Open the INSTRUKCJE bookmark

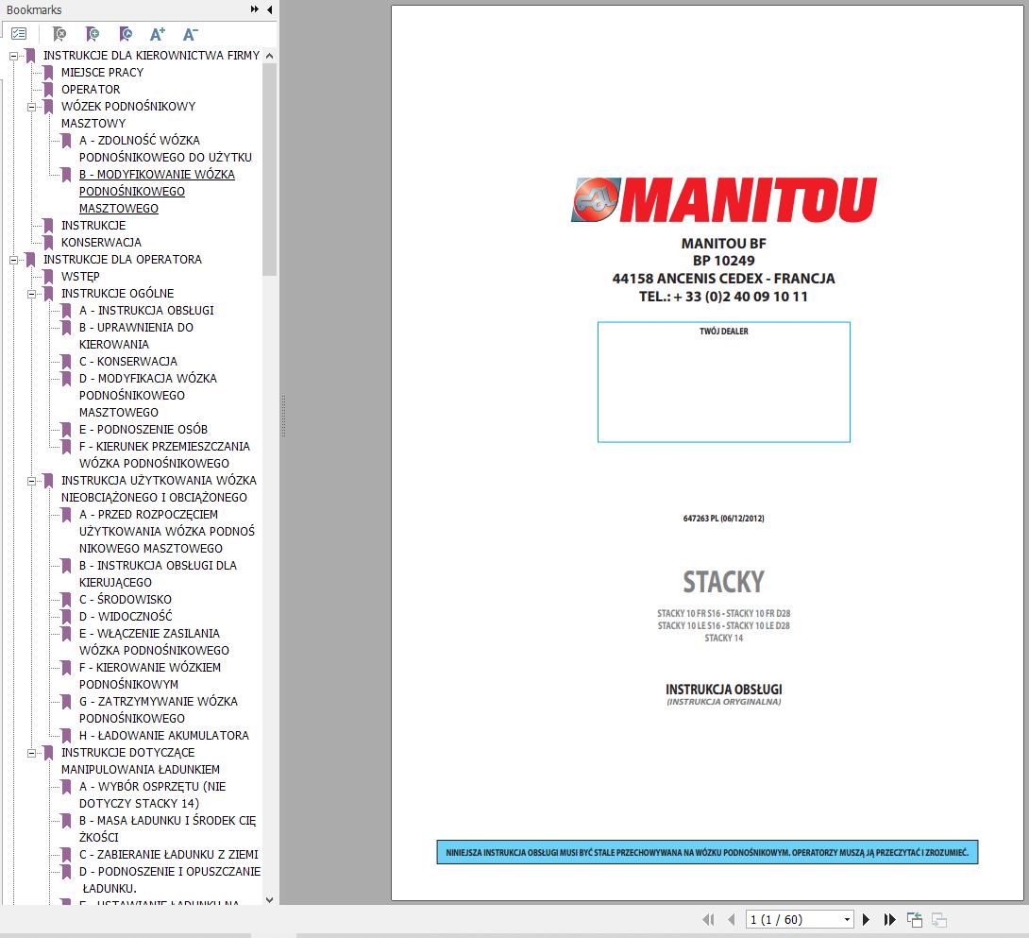tap(93, 226)
